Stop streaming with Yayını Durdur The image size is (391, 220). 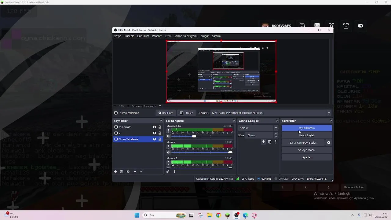307,128
